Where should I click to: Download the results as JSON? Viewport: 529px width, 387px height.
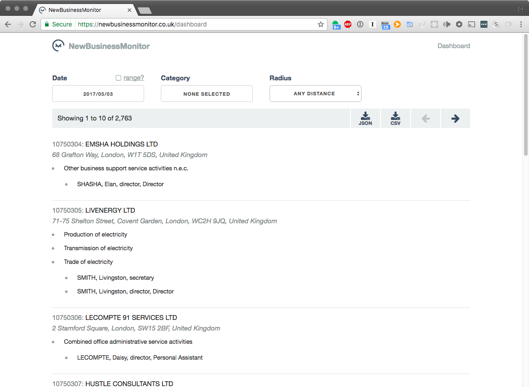coord(365,118)
